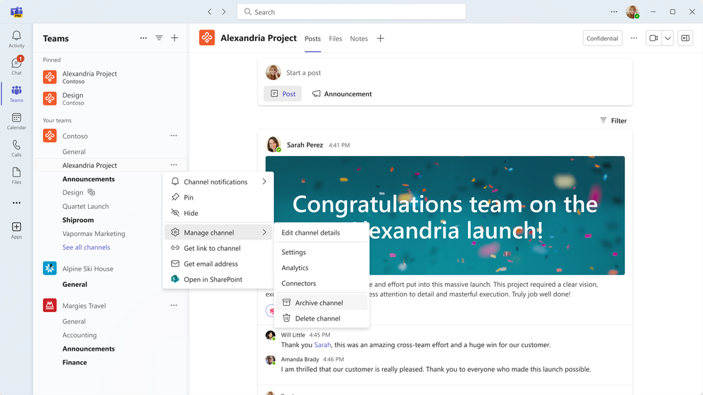Start a video meeting in the channel
This screenshot has height=395, width=703.
click(654, 38)
